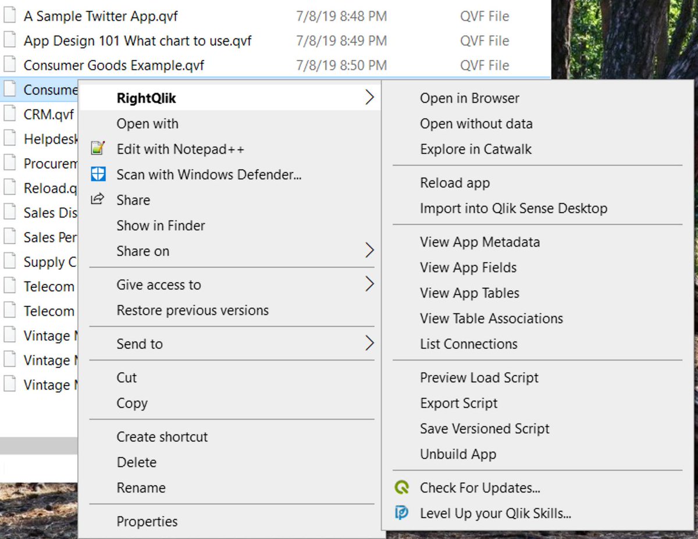The width and height of the screenshot is (698, 539).
Task: Expand the Give access to submenu
Action: point(369,284)
